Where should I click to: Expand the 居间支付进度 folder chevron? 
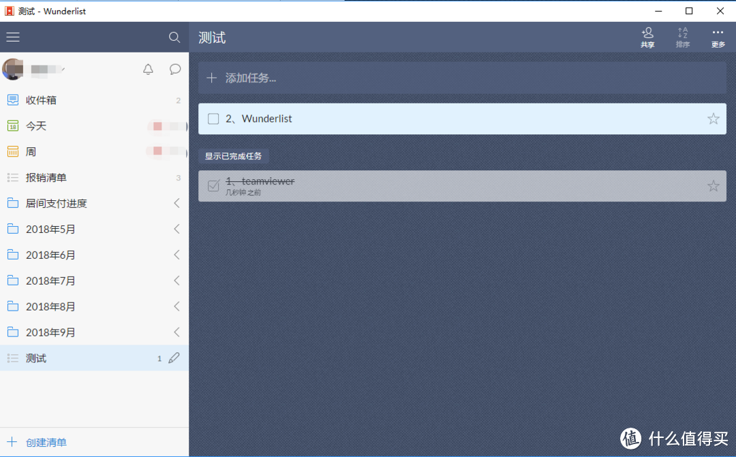[177, 203]
